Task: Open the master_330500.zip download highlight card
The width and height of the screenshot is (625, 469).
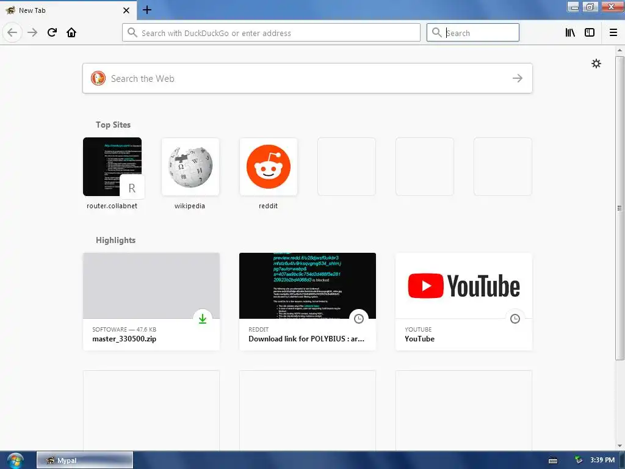Action: pyautogui.click(x=151, y=302)
